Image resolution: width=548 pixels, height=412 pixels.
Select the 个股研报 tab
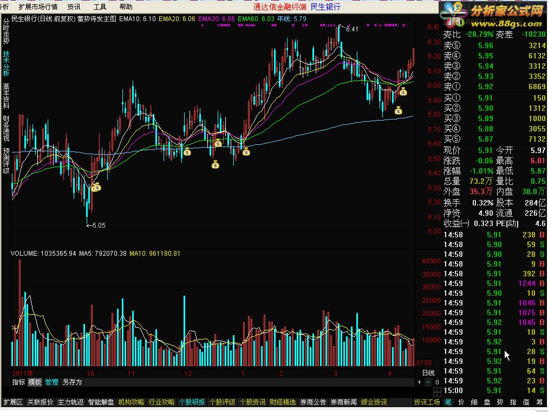pyautogui.click(x=192, y=402)
